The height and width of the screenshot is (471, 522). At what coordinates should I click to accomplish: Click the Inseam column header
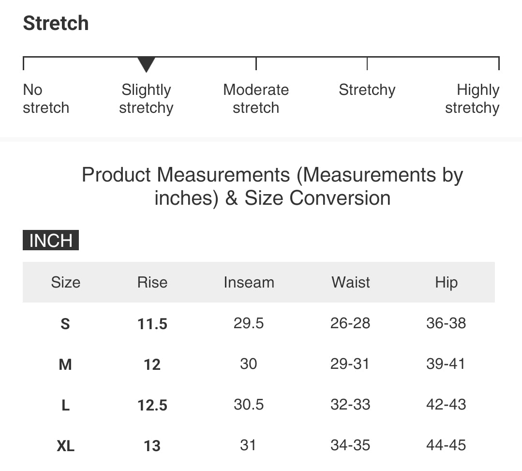249,282
